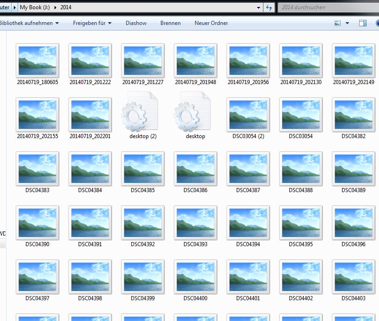The height and width of the screenshot is (321, 379).
Task: Expand the arrow before My Book (J:)
Action: coord(14,7)
